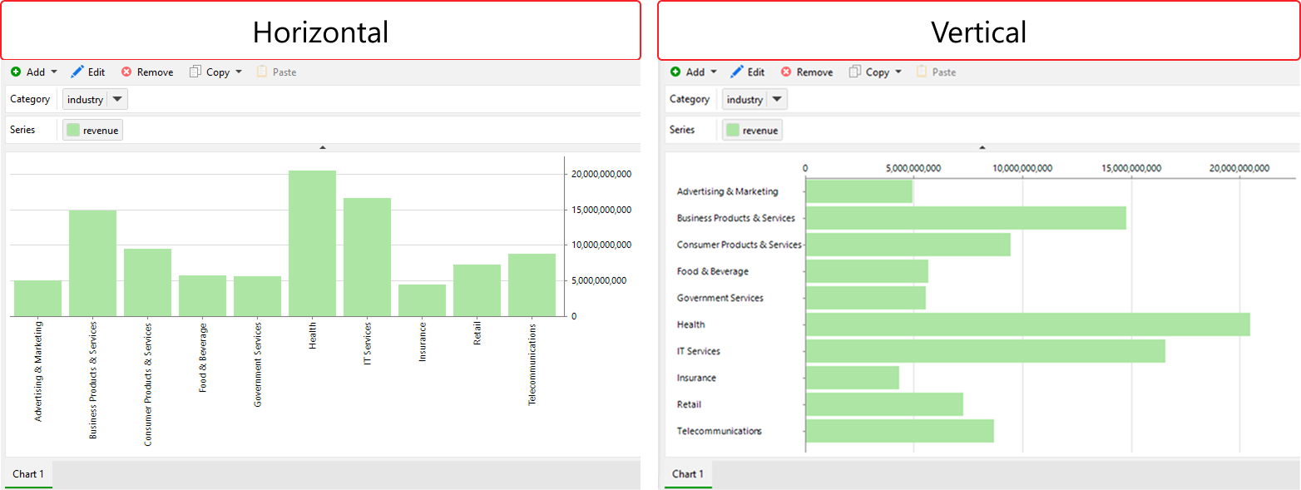Switch to the Chart 1 tab in the Horizontal panel
The width and height of the screenshot is (1301, 490).
coord(28,474)
